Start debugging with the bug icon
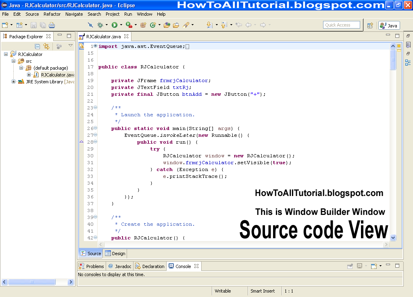Viewport: 413px width, 297px height. 100,25
